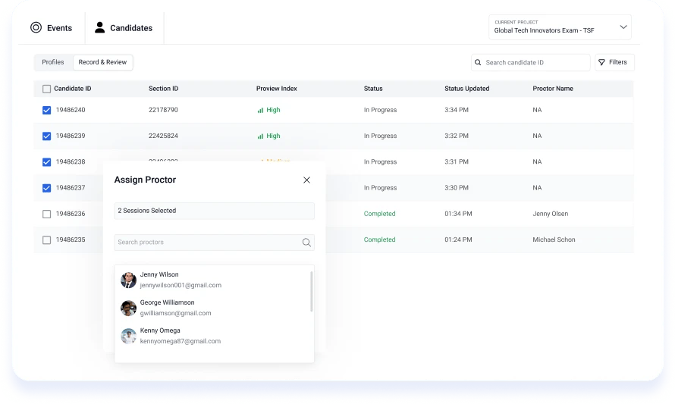Click Completed status at 01:34 PM
The width and height of the screenshot is (675, 404).
pos(379,214)
